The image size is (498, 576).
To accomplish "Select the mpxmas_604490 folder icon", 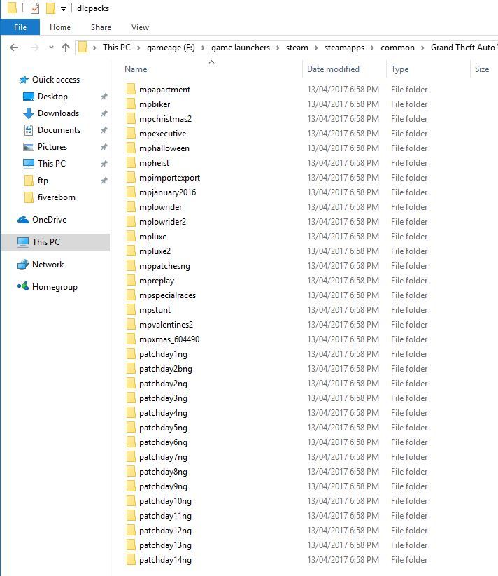I will pos(131,339).
